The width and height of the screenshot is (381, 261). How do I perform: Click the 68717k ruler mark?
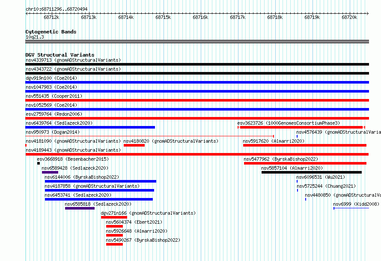point(238,17)
